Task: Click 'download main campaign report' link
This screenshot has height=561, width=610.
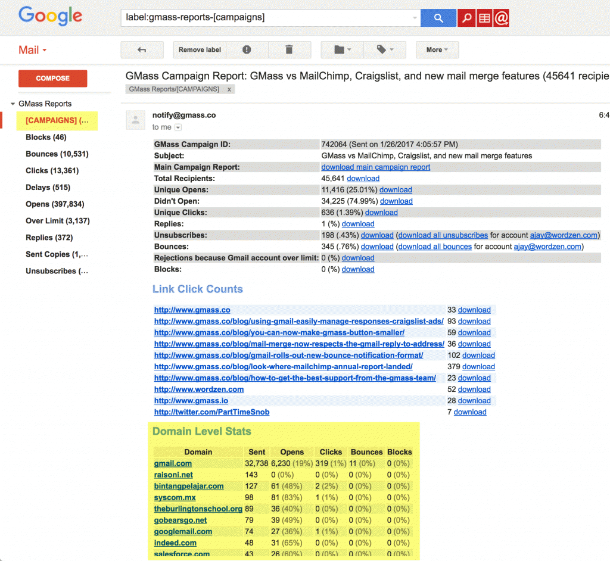Action: [375, 167]
